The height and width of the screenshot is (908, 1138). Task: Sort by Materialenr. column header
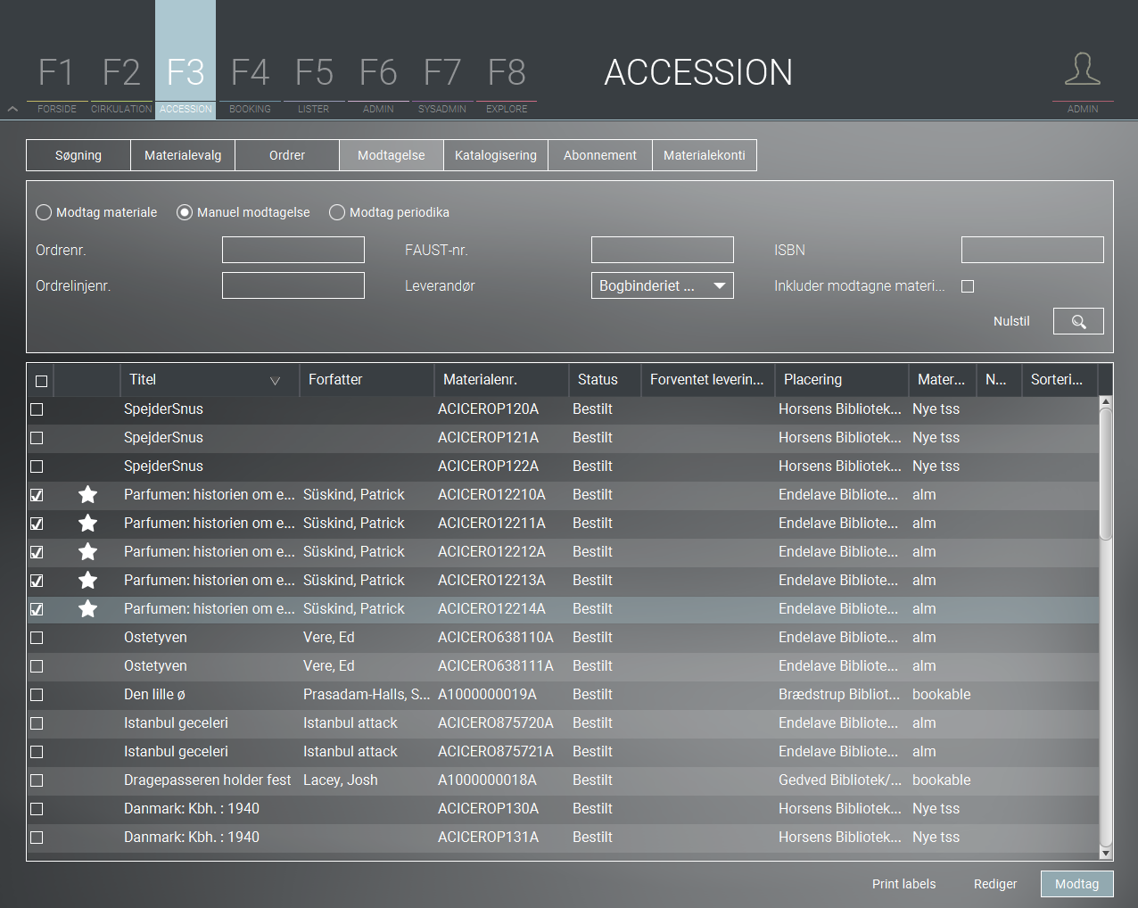click(x=501, y=379)
